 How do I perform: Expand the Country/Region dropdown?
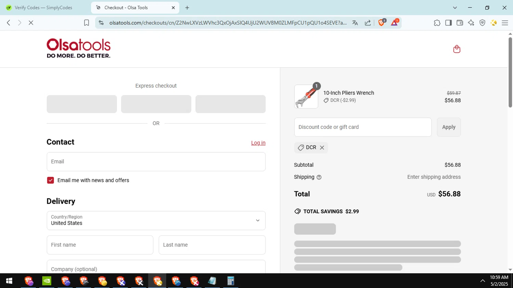click(156, 221)
